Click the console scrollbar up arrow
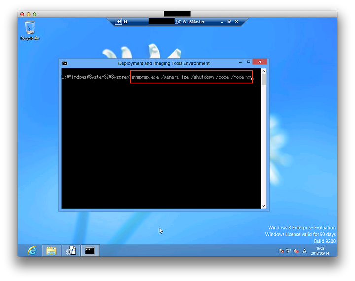Viewport: 355px width, 281px height. pyautogui.click(x=264, y=71)
